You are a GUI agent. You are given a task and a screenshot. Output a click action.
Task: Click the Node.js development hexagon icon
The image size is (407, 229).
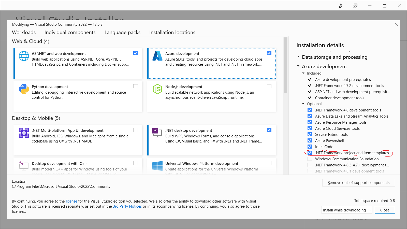[157, 89]
